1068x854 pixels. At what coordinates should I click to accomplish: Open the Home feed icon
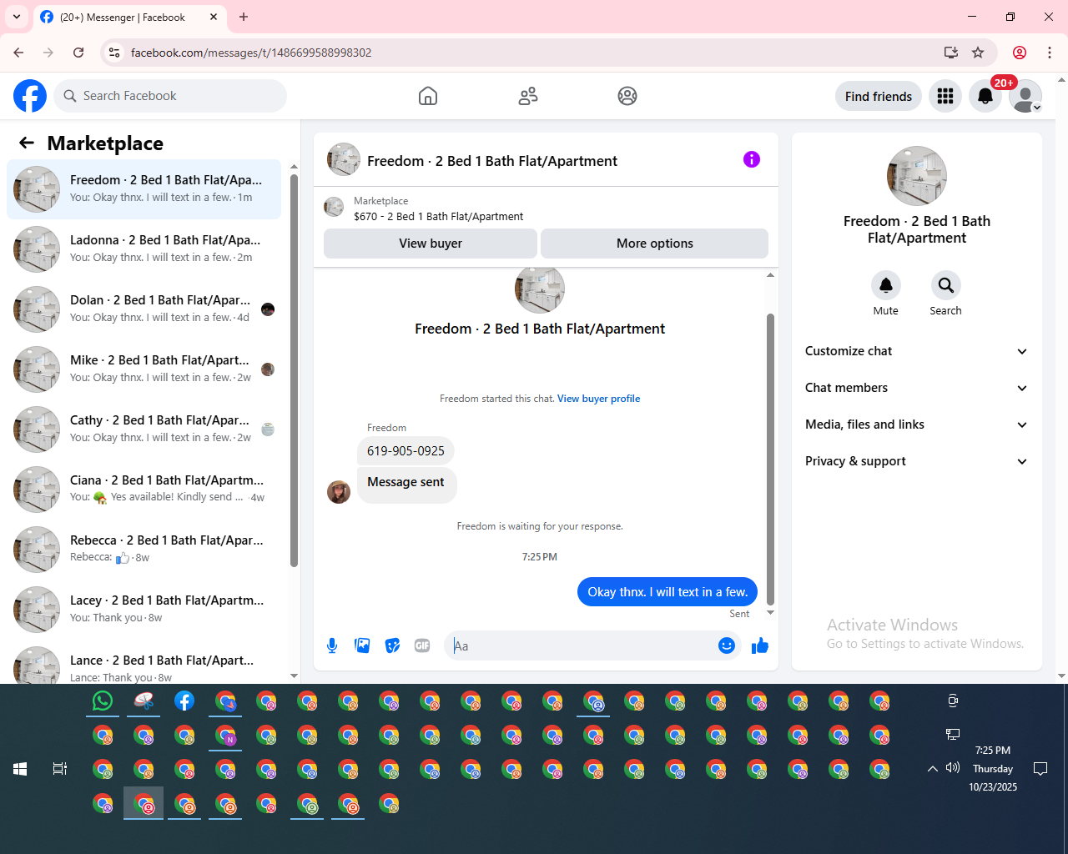428,96
